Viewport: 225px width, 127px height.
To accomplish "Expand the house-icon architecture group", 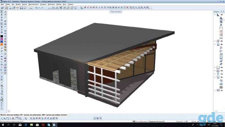I will click(x=215, y=44).
